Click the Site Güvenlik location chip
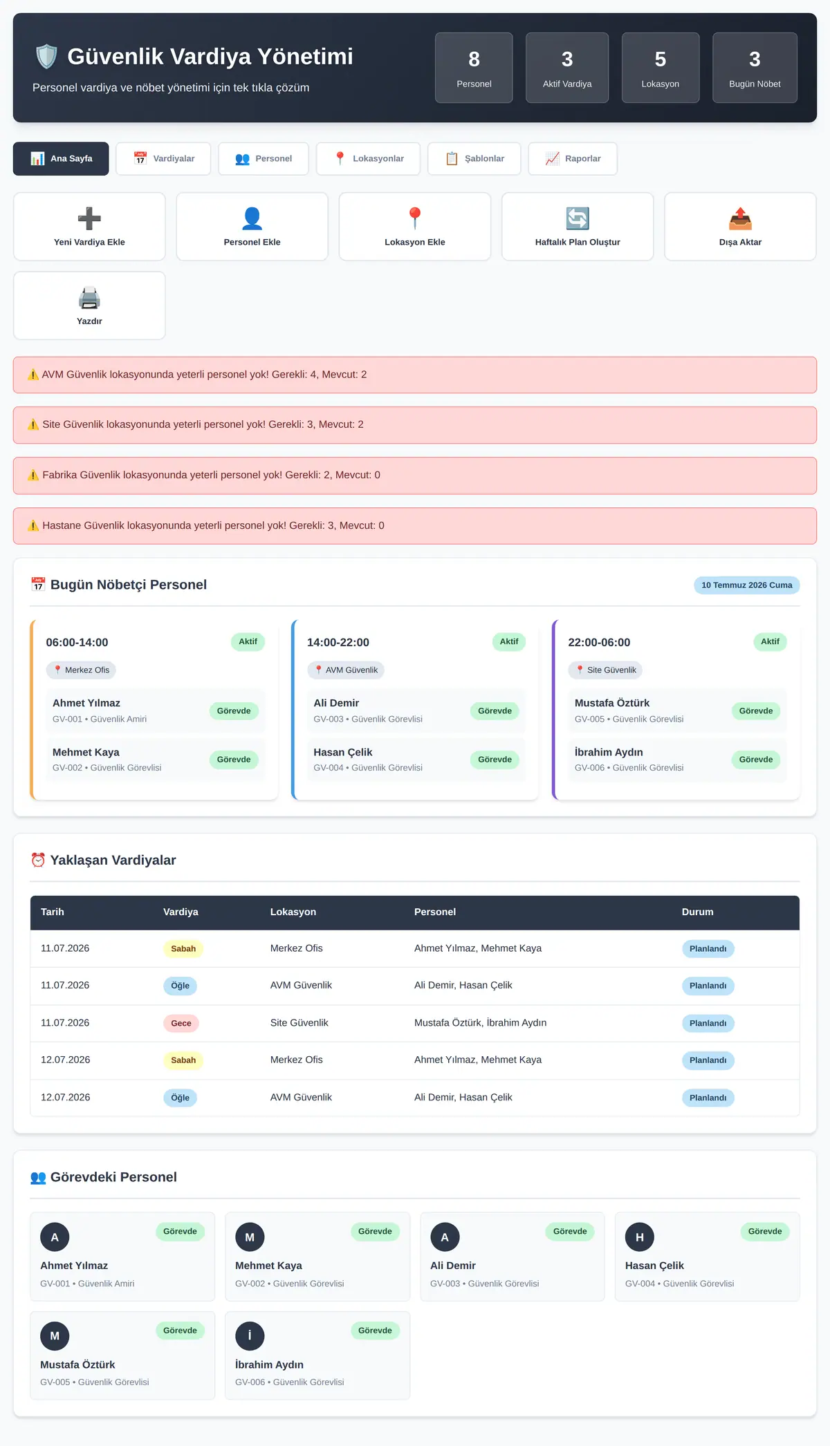830x1446 pixels. [x=605, y=670]
